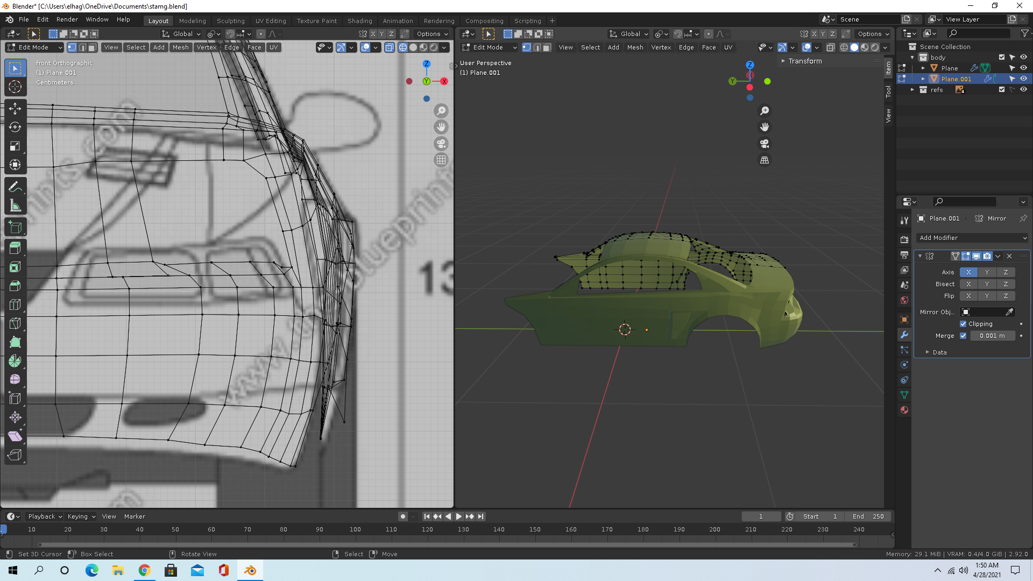Open the Add Modifier dropdown

(x=972, y=238)
